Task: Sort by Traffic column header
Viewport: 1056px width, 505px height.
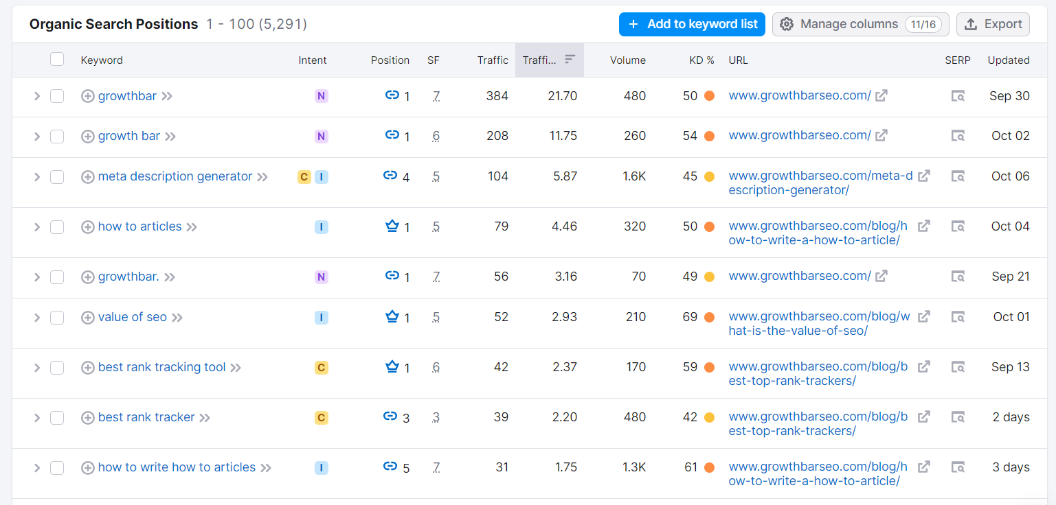Action: click(x=493, y=60)
